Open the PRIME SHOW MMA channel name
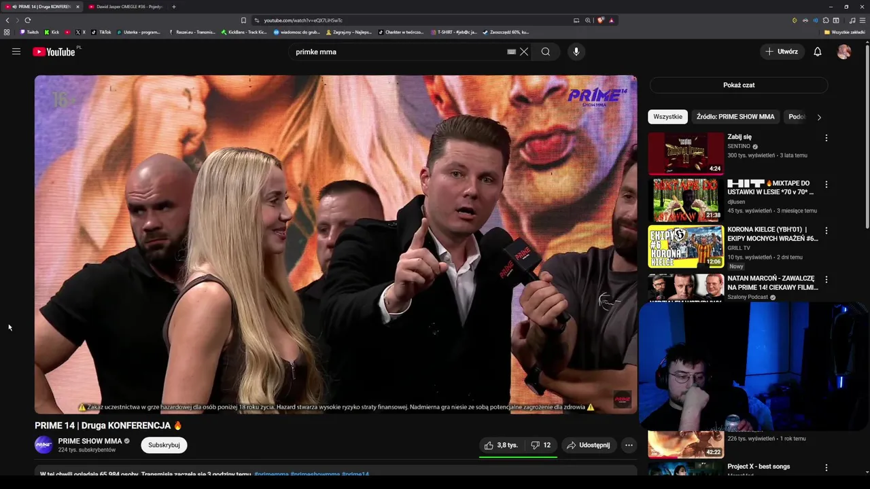 click(90, 441)
